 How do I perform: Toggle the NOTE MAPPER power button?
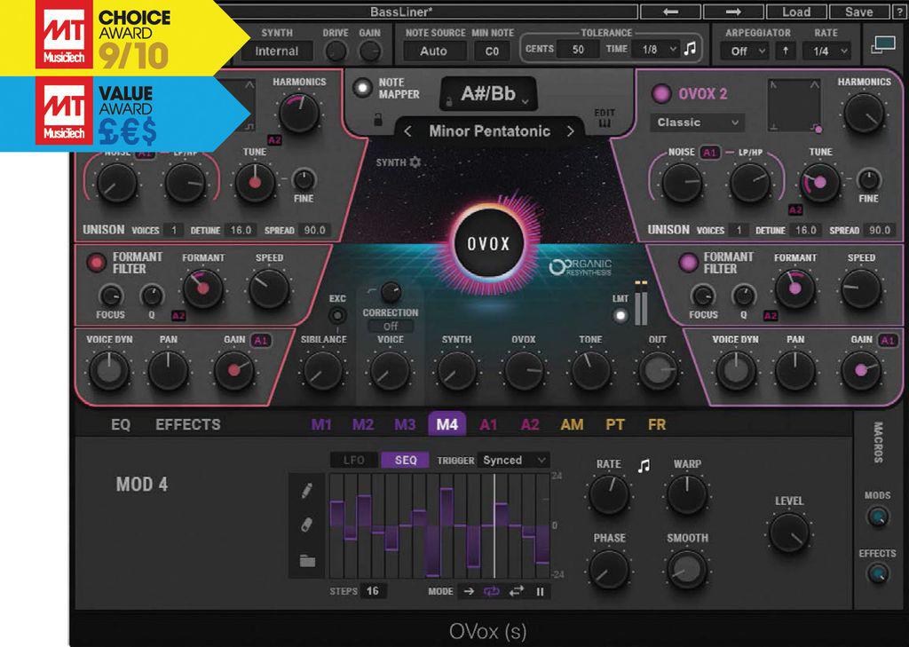363,88
